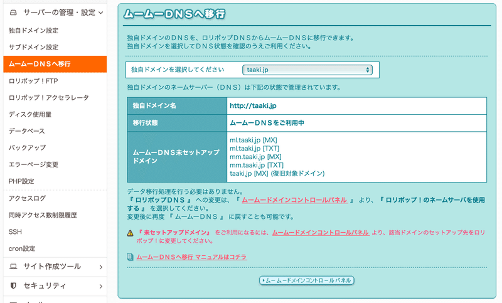The height and width of the screenshot is (303, 502).
Task: Click ムームーDNS未セットアップドメイン header cell
Action: (x=177, y=157)
